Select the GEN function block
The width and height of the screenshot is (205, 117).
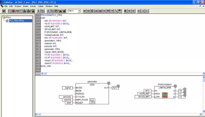pyautogui.click(x=92, y=94)
